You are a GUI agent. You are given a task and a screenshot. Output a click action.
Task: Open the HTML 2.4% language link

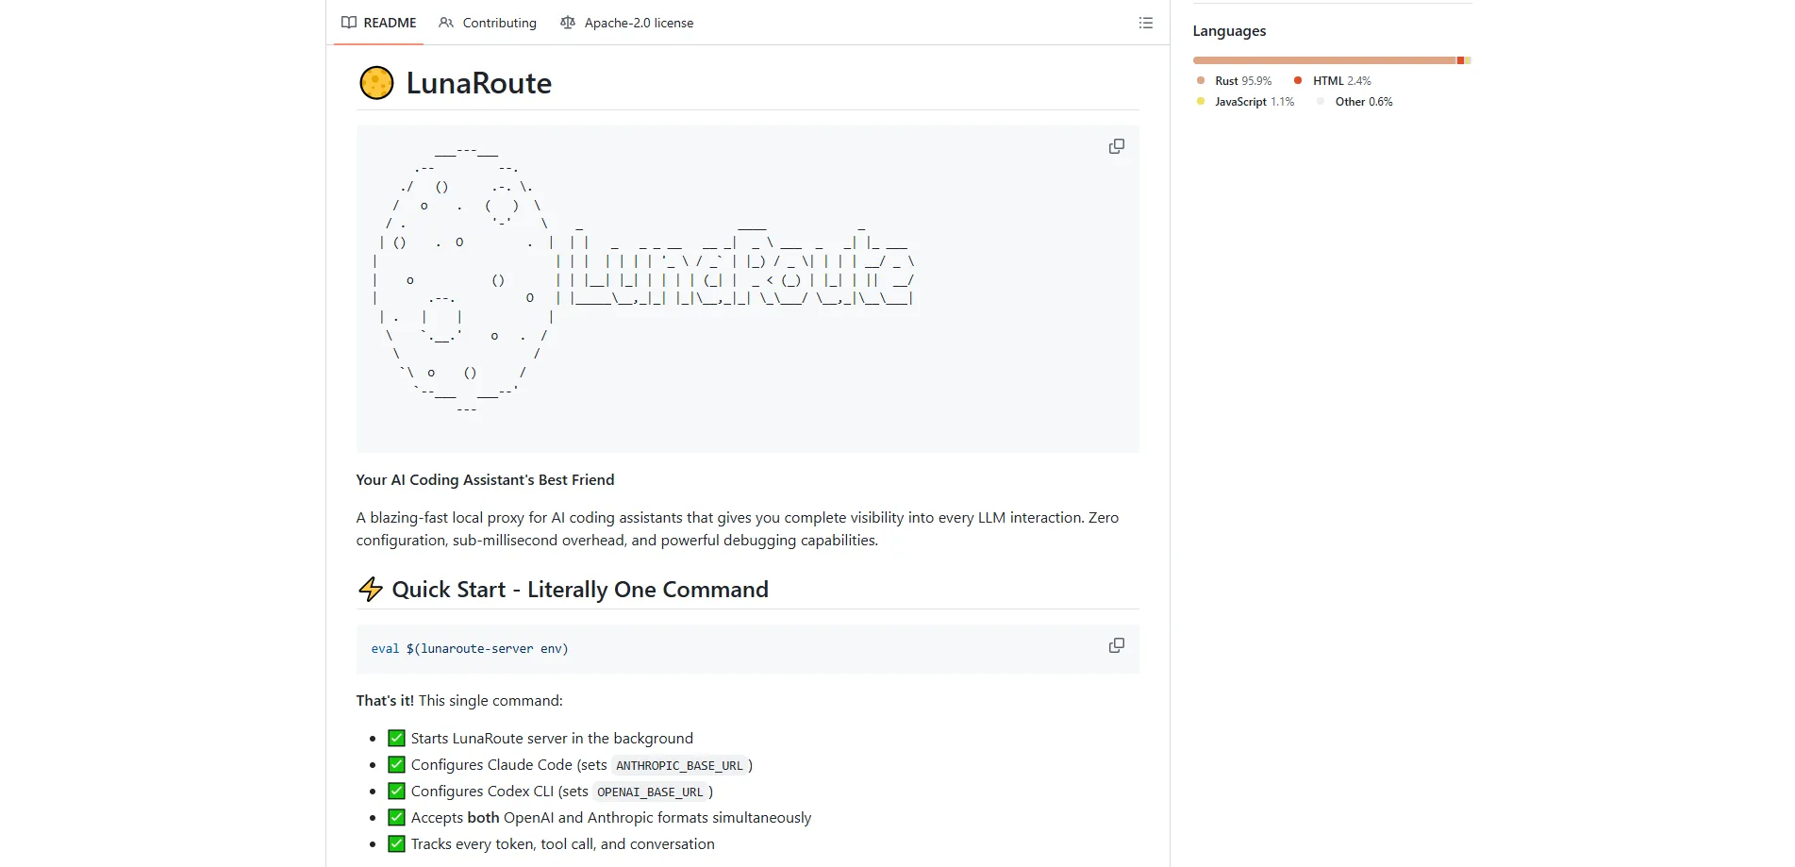(1333, 81)
